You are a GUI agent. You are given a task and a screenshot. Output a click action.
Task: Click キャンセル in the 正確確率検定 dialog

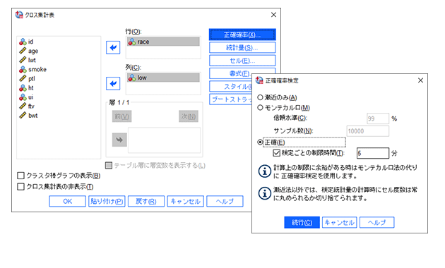340,222
